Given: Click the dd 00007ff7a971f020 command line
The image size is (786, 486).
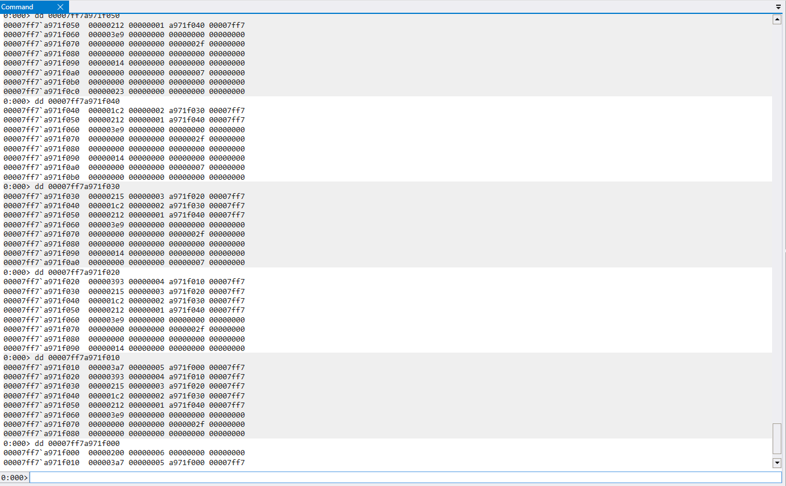Looking at the screenshot, I should pyautogui.click(x=77, y=272).
